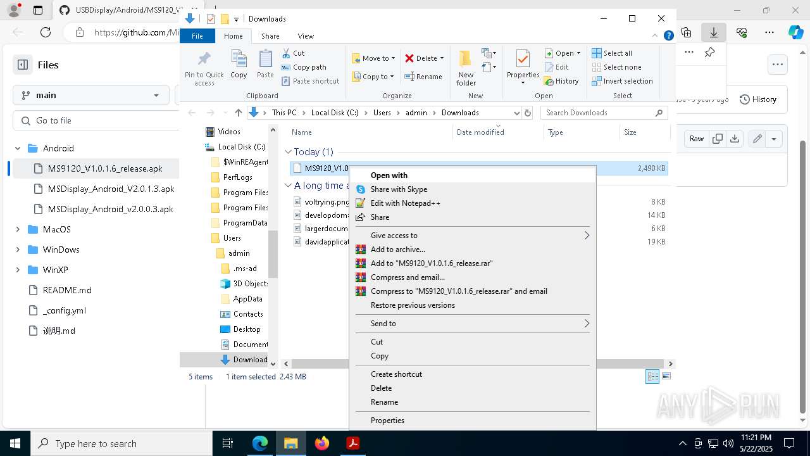Image resolution: width=810 pixels, height=456 pixels.
Task: Copy raw file on GitHub
Action: point(718,139)
